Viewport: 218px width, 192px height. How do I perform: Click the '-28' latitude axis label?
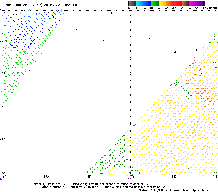(x=3, y=139)
